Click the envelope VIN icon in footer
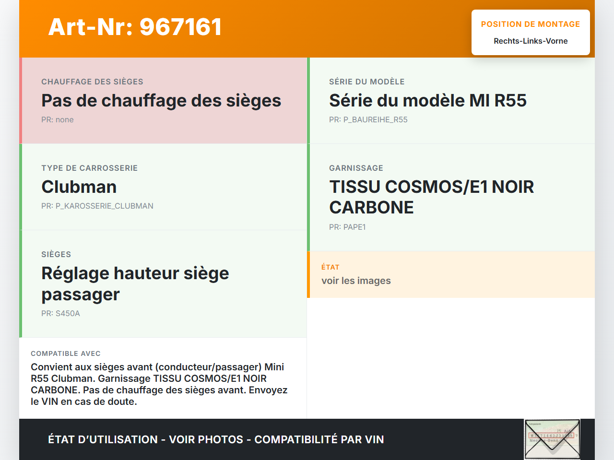 point(552,439)
